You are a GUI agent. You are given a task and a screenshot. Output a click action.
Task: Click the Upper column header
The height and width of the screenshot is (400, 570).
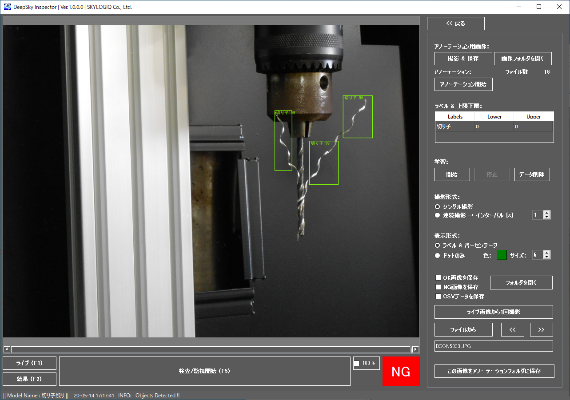click(534, 117)
